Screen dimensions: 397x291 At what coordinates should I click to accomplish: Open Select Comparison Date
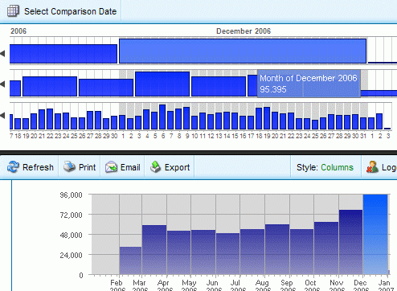click(70, 11)
